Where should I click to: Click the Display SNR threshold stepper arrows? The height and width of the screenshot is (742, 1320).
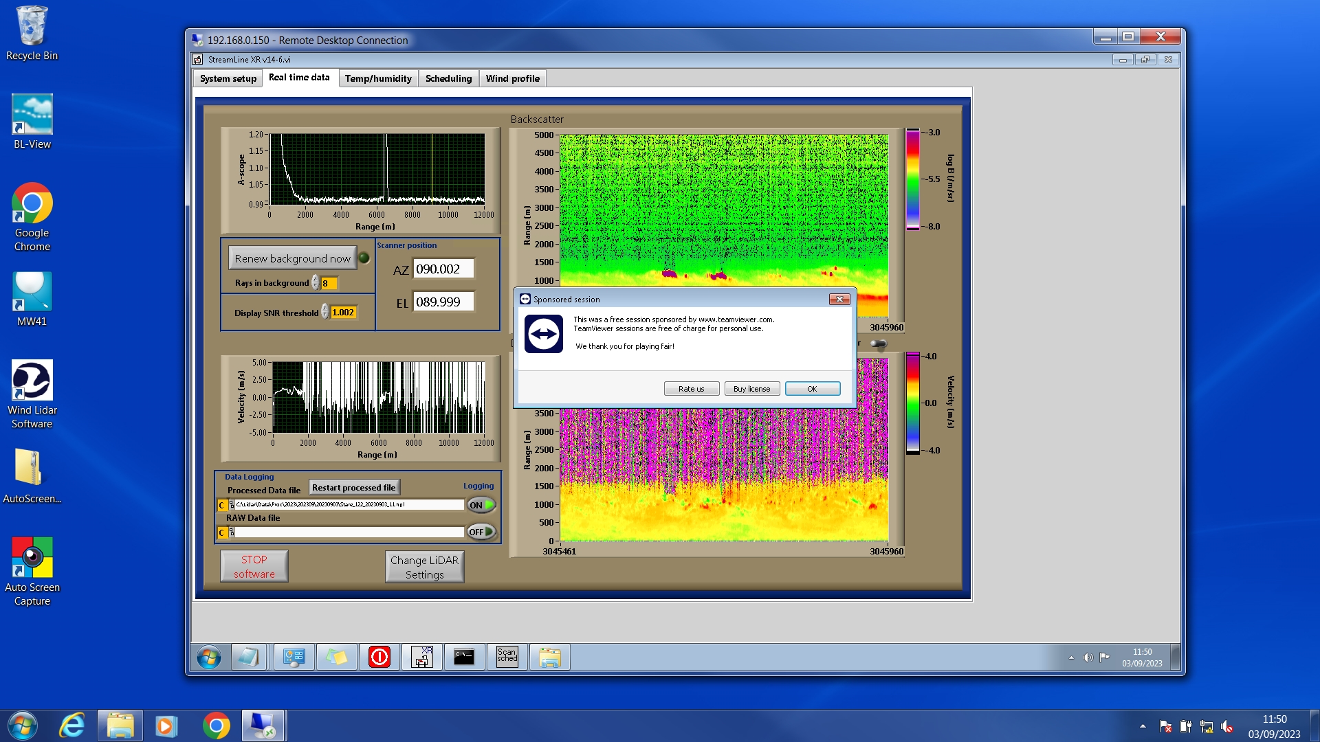click(324, 313)
